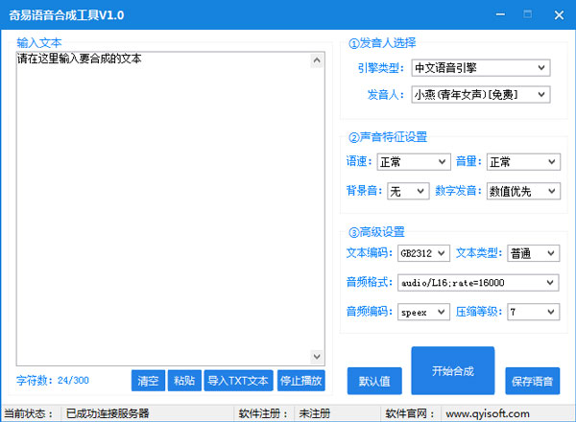Click the 已成功连接服务器 status text

tap(108, 414)
